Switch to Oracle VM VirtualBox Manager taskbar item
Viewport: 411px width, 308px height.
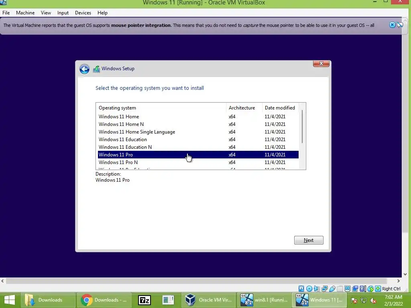coord(208,300)
